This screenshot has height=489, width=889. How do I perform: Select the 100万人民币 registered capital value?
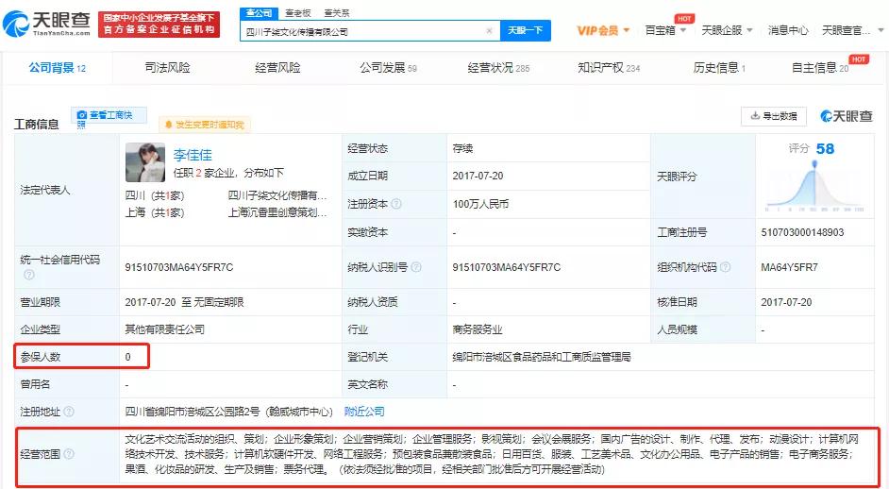[x=480, y=204]
